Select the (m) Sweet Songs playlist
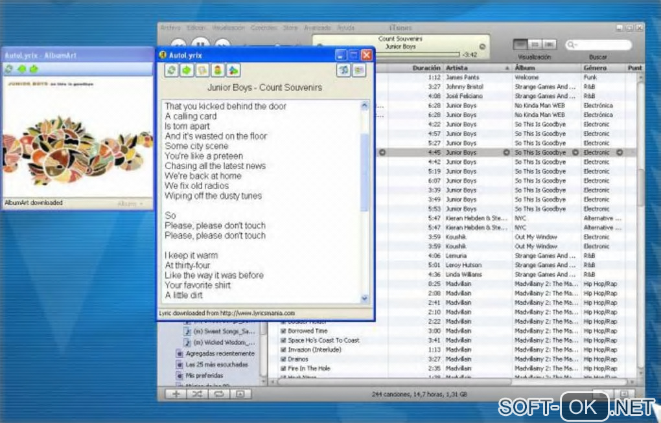Screen dimensions: 661x423 (x=220, y=332)
